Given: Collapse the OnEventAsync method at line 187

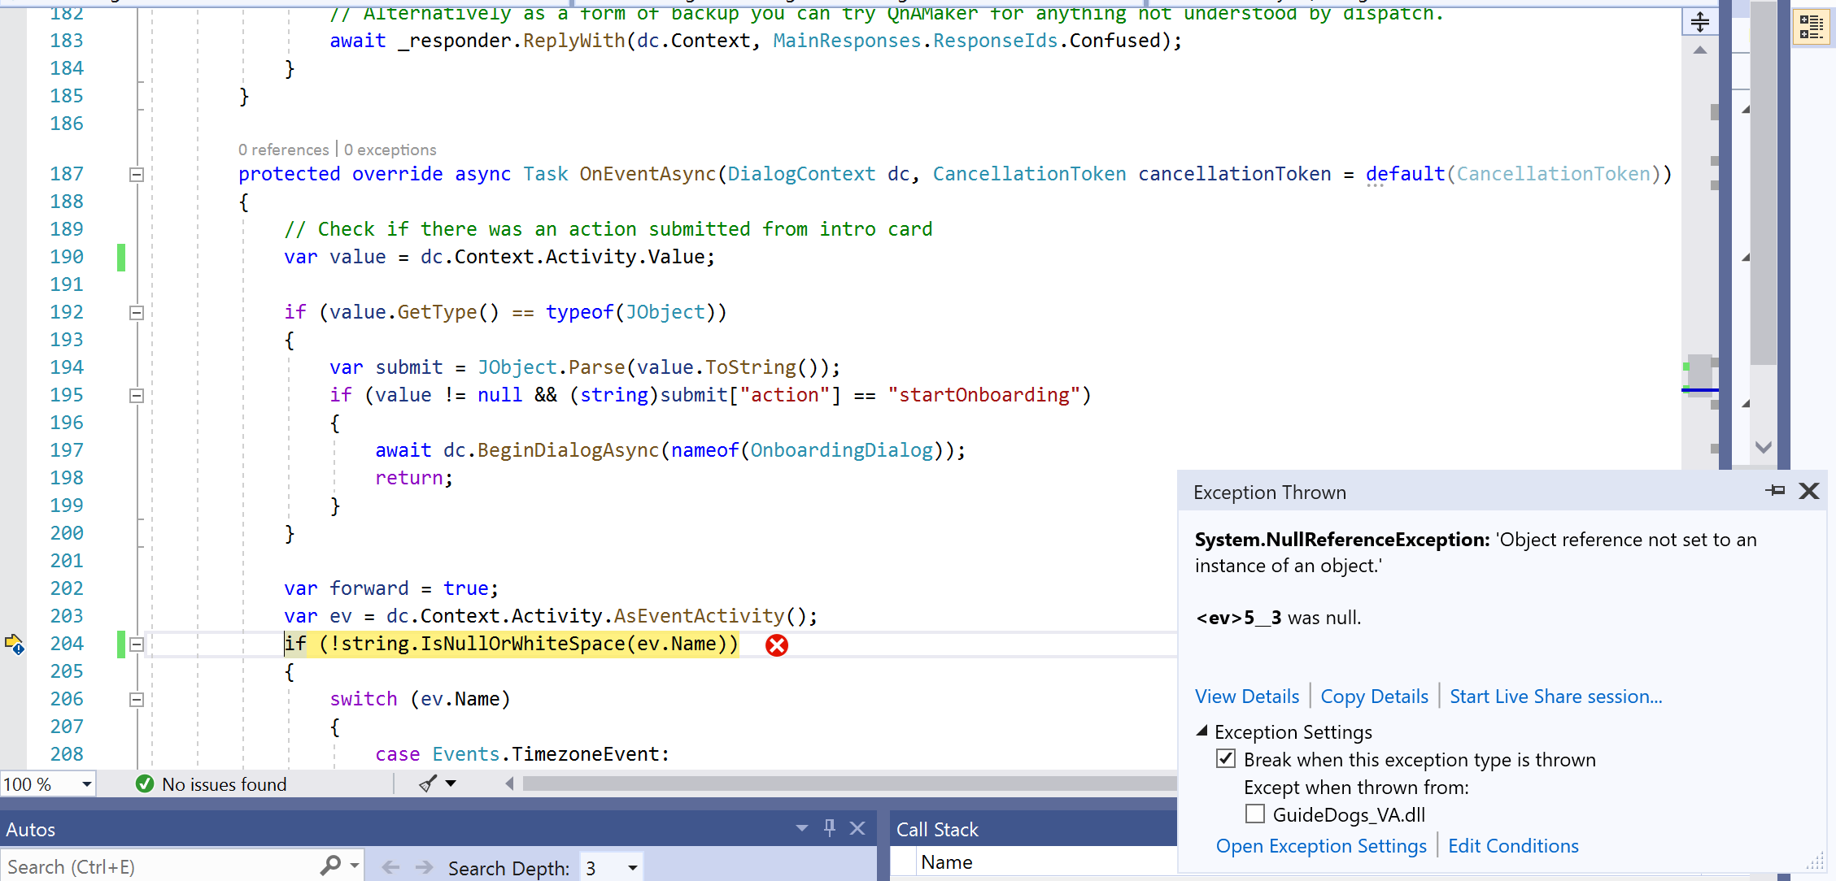Looking at the screenshot, I should [137, 174].
